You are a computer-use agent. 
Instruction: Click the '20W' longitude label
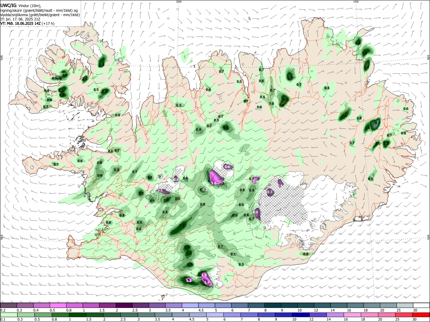coord(179,2)
